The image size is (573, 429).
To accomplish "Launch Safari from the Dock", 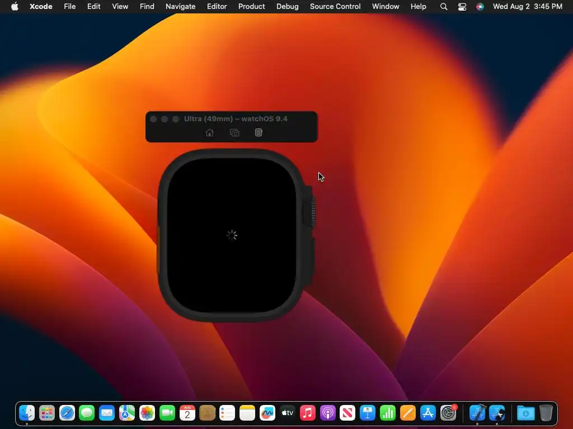I will (67, 413).
